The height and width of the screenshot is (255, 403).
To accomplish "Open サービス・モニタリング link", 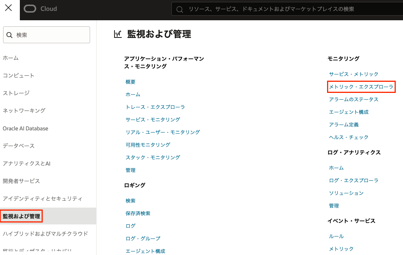I will click(x=153, y=120).
